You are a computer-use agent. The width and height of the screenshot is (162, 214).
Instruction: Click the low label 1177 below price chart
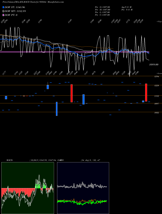(4, 73)
